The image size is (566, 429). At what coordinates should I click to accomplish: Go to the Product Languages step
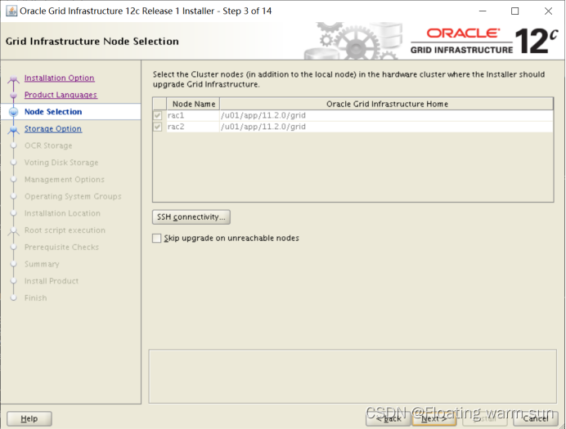(x=61, y=95)
